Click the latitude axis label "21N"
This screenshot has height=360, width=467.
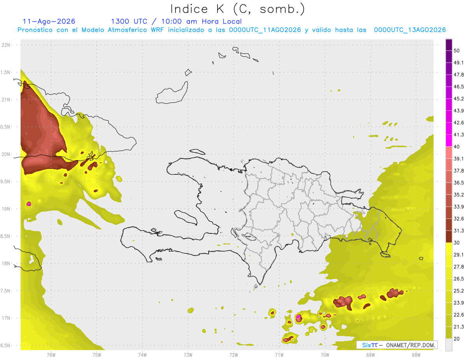click(x=7, y=100)
